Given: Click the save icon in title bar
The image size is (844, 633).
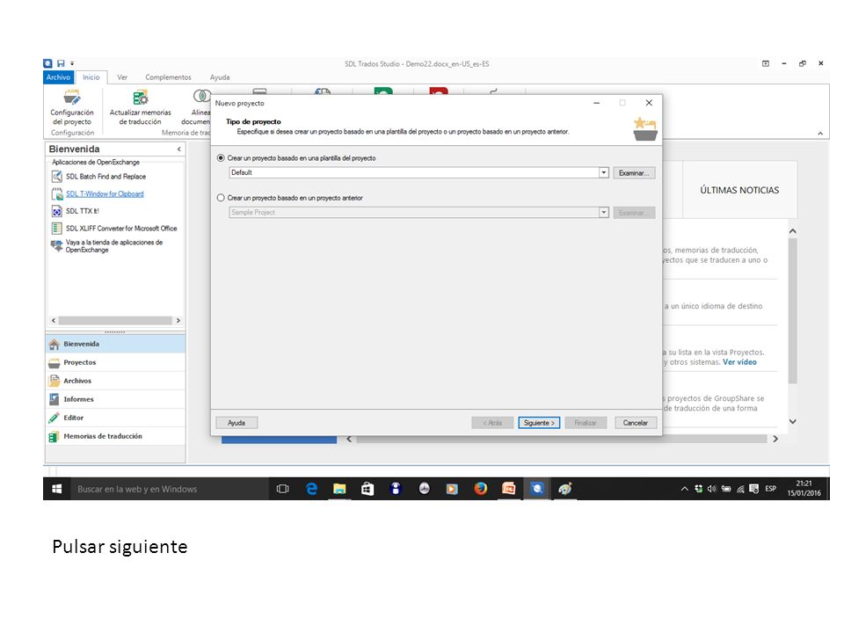Looking at the screenshot, I should (x=61, y=63).
